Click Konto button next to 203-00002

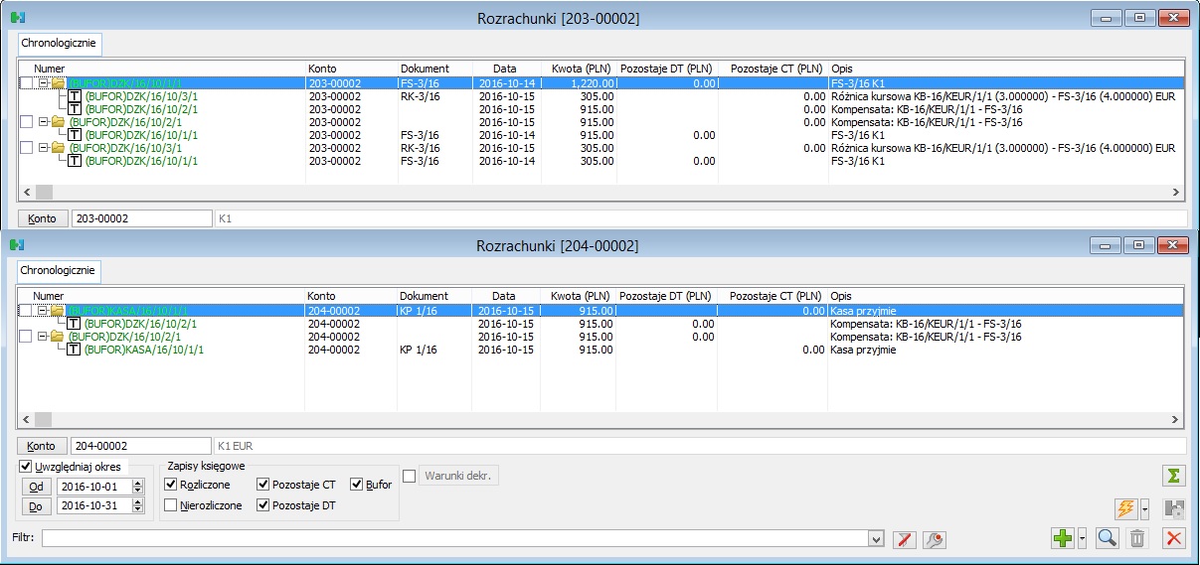coord(43,218)
